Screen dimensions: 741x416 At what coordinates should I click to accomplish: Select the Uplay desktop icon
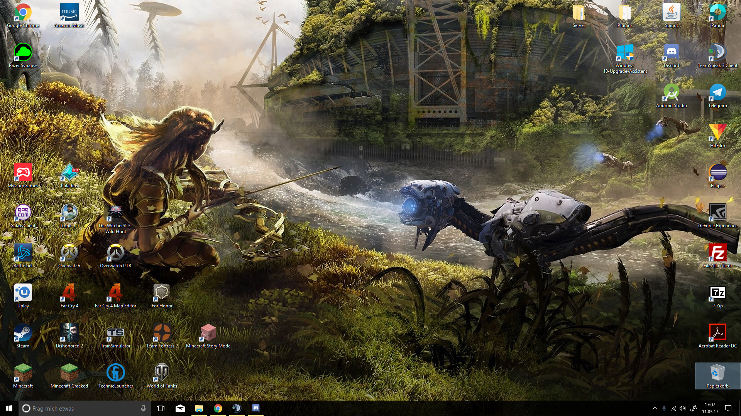(23, 296)
